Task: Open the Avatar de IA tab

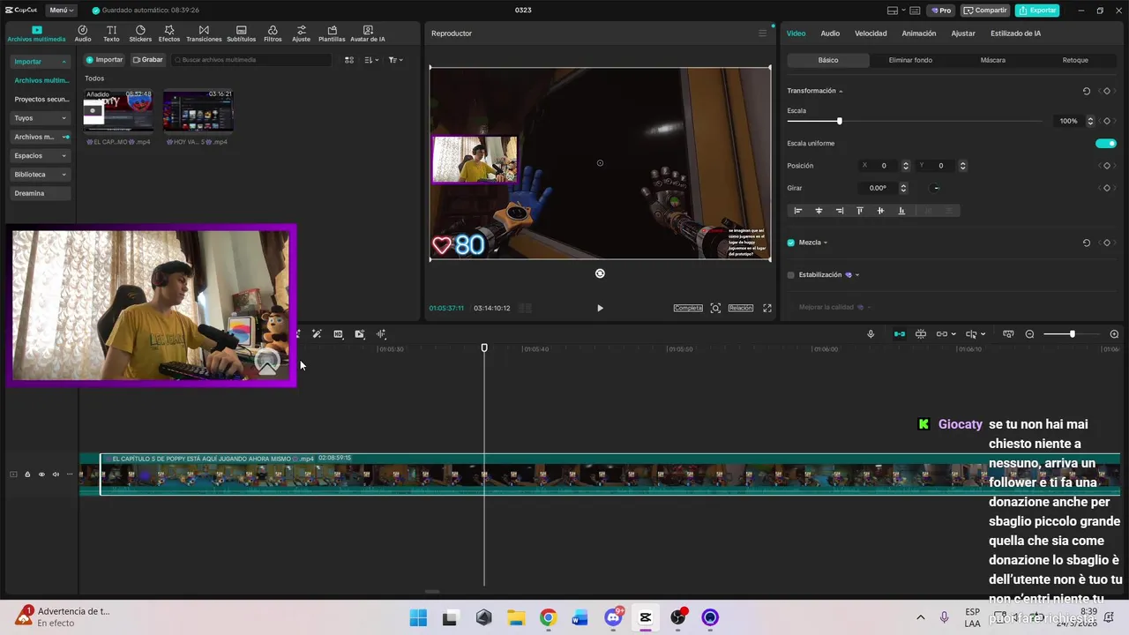Action: (368, 34)
